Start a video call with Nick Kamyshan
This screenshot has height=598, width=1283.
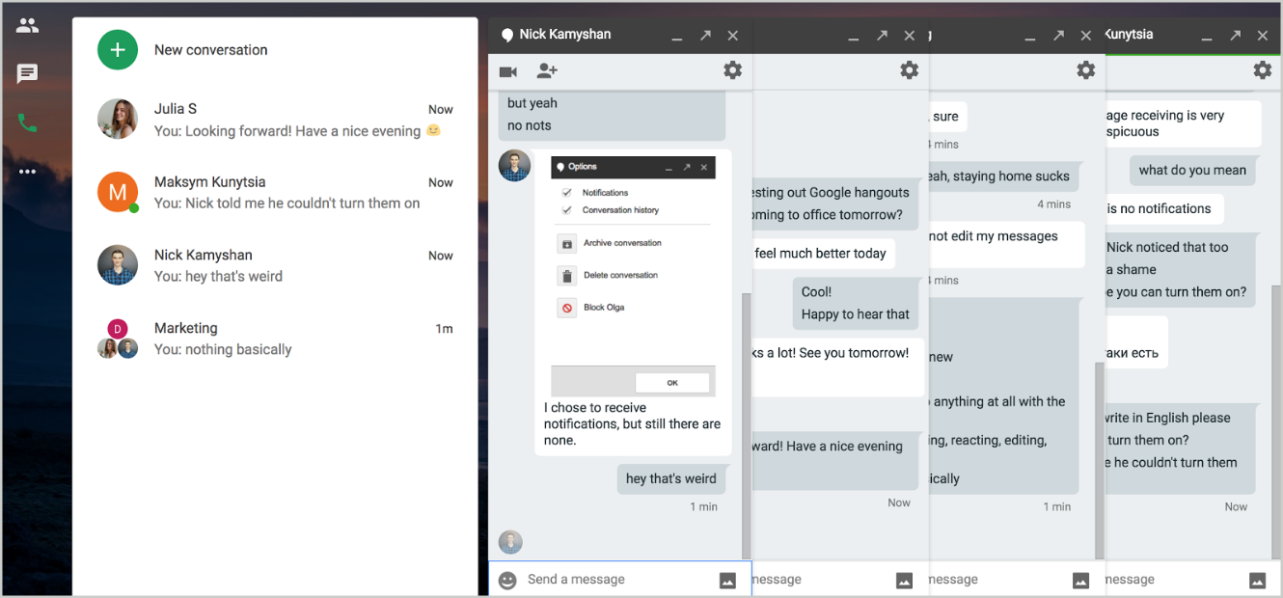click(508, 71)
